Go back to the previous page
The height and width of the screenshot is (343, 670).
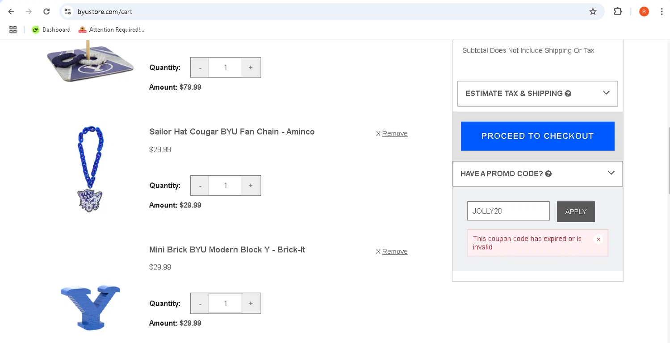tap(11, 12)
